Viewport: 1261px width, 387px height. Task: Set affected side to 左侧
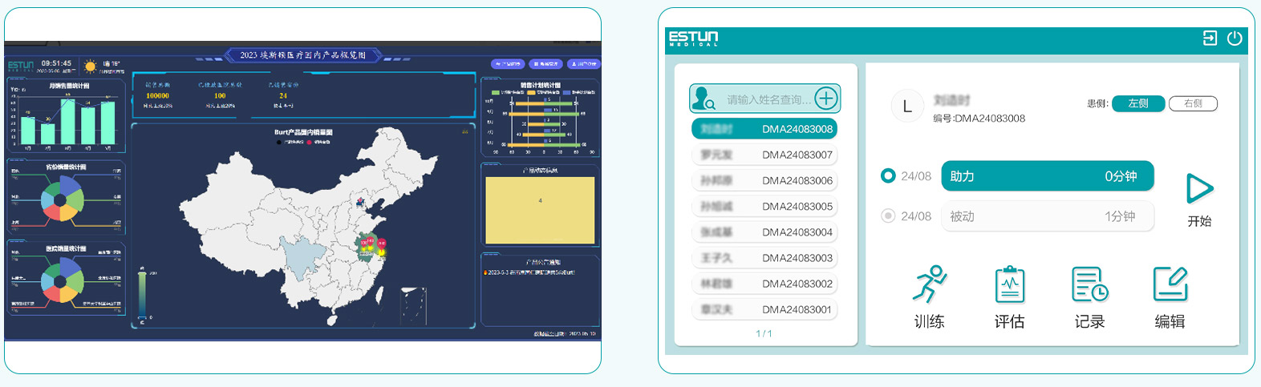point(1137,103)
